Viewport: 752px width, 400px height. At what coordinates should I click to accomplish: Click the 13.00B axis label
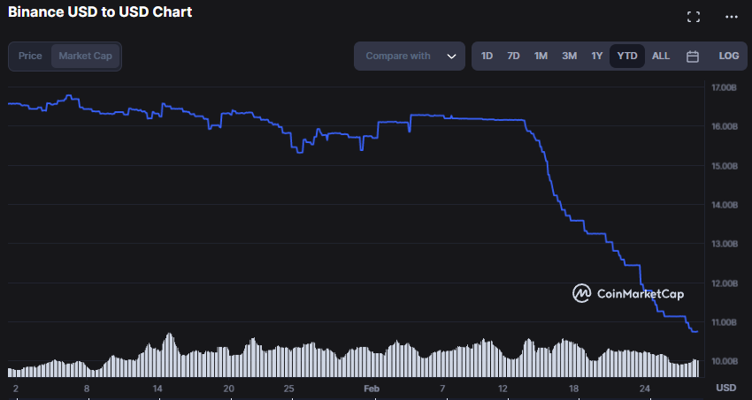coord(725,244)
